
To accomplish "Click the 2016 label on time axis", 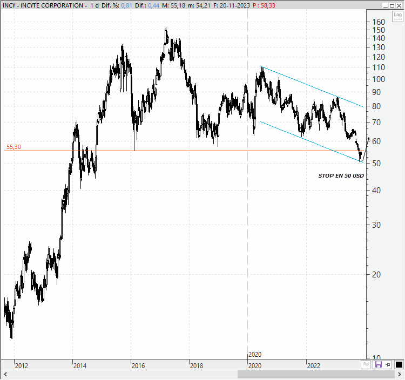I will 138,366.
